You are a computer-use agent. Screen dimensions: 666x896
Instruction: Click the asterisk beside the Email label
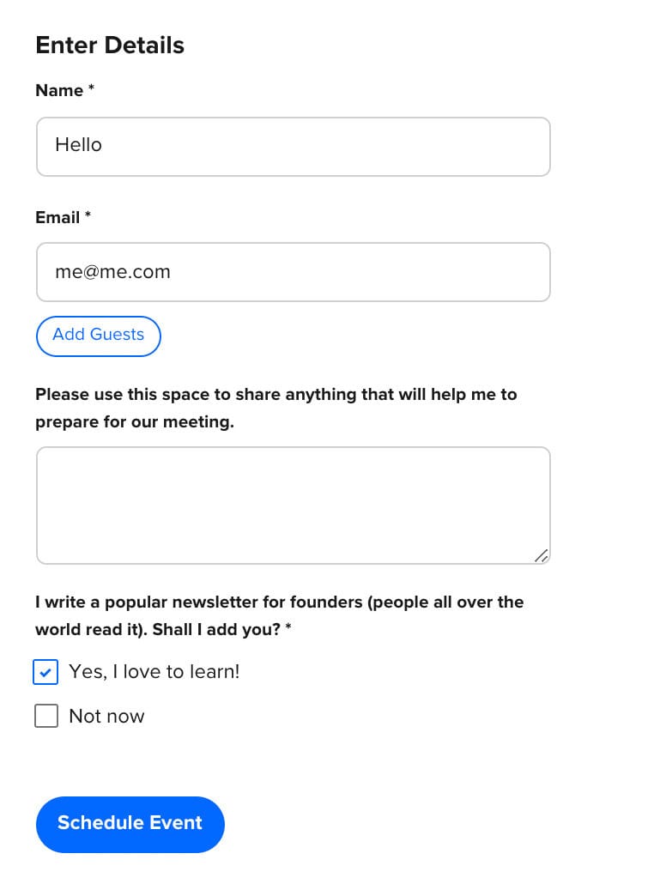[88, 216]
